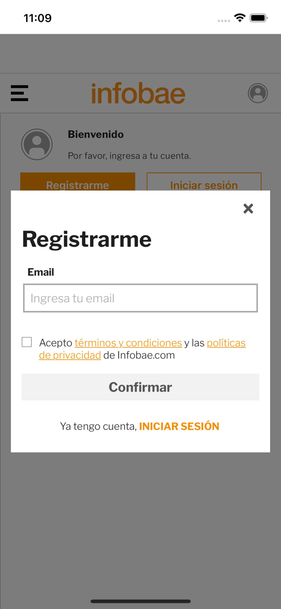The height and width of the screenshot is (609, 281).
Task: Close the Registrarme dialog
Action: pyautogui.click(x=248, y=209)
